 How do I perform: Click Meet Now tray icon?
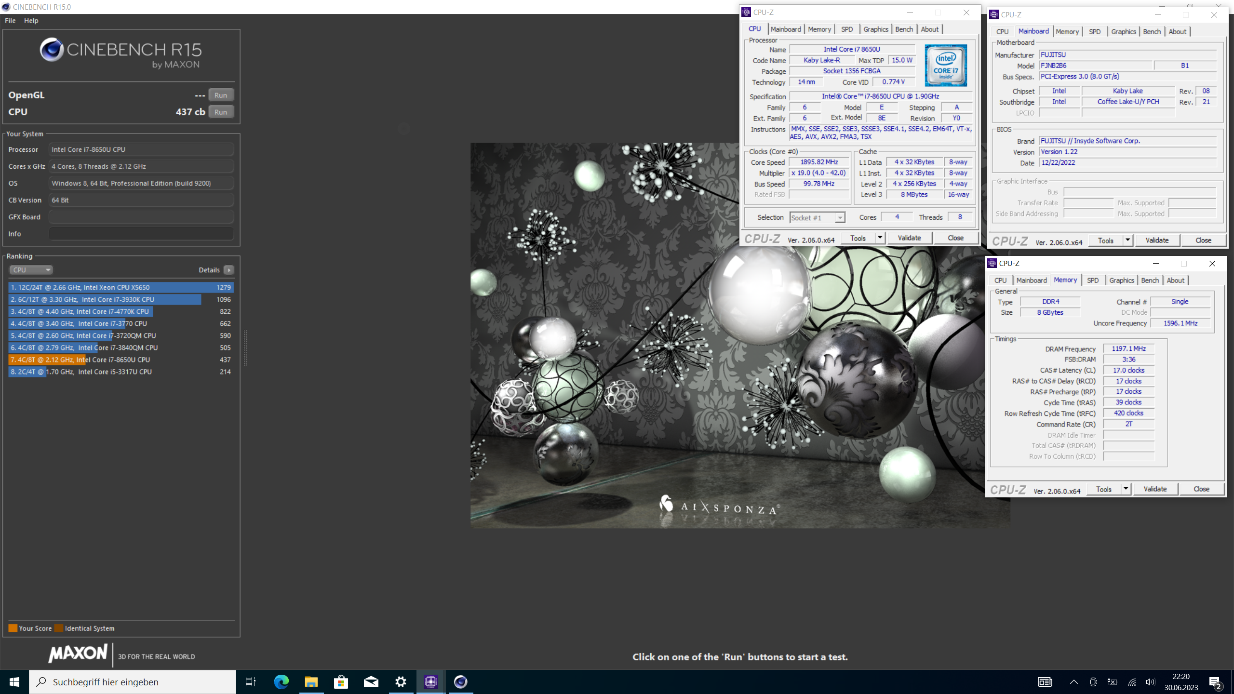(1093, 682)
